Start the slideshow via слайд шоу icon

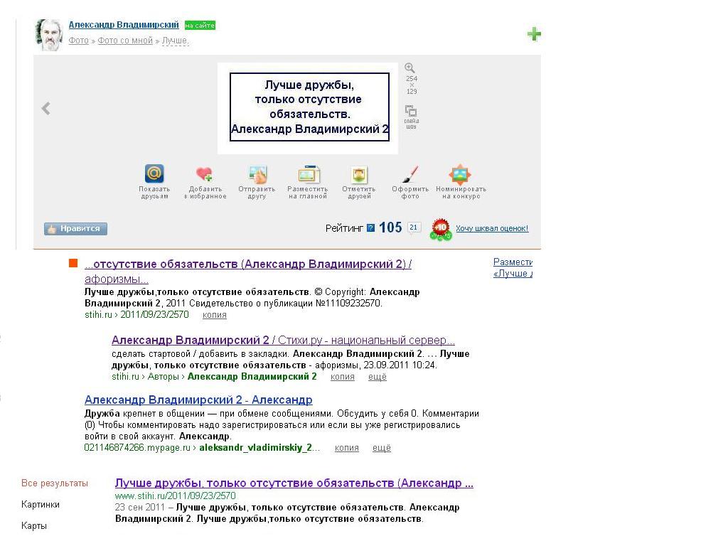(411, 112)
